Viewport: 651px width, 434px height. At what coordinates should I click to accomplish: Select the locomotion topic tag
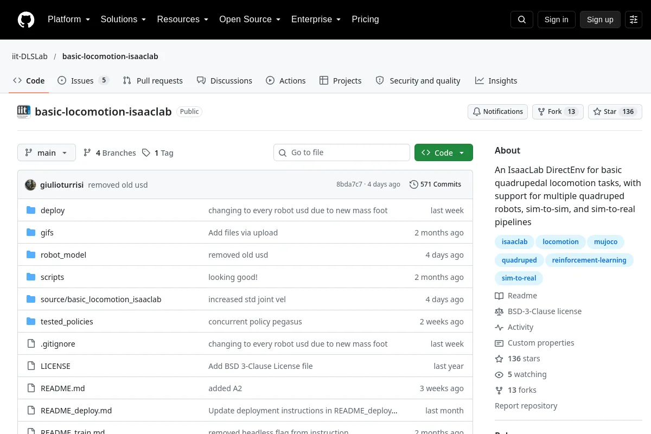[x=560, y=242]
